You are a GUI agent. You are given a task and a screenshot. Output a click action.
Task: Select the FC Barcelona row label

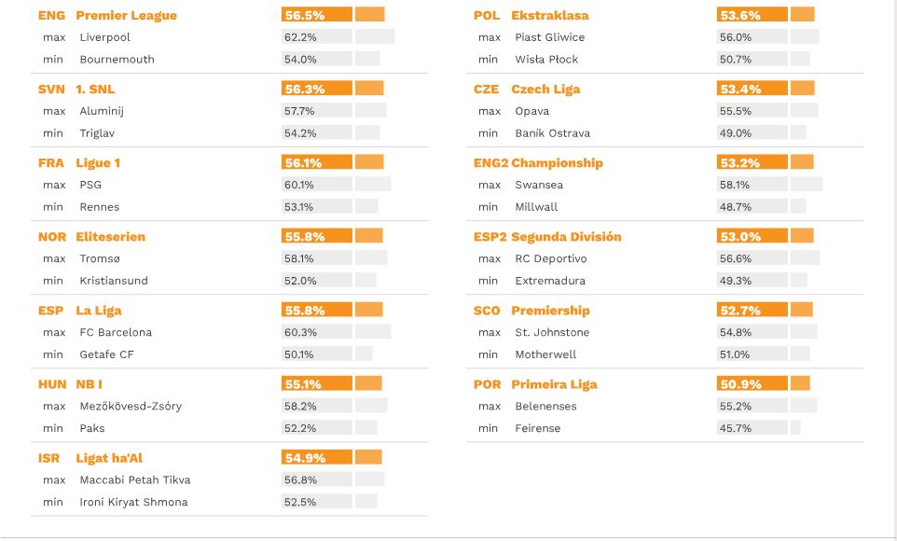[x=116, y=332]
